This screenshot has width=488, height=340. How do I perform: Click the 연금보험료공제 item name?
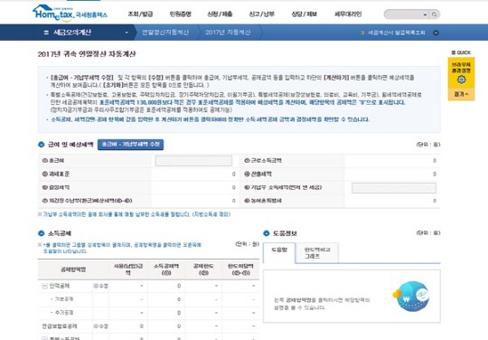coord(60,326)
